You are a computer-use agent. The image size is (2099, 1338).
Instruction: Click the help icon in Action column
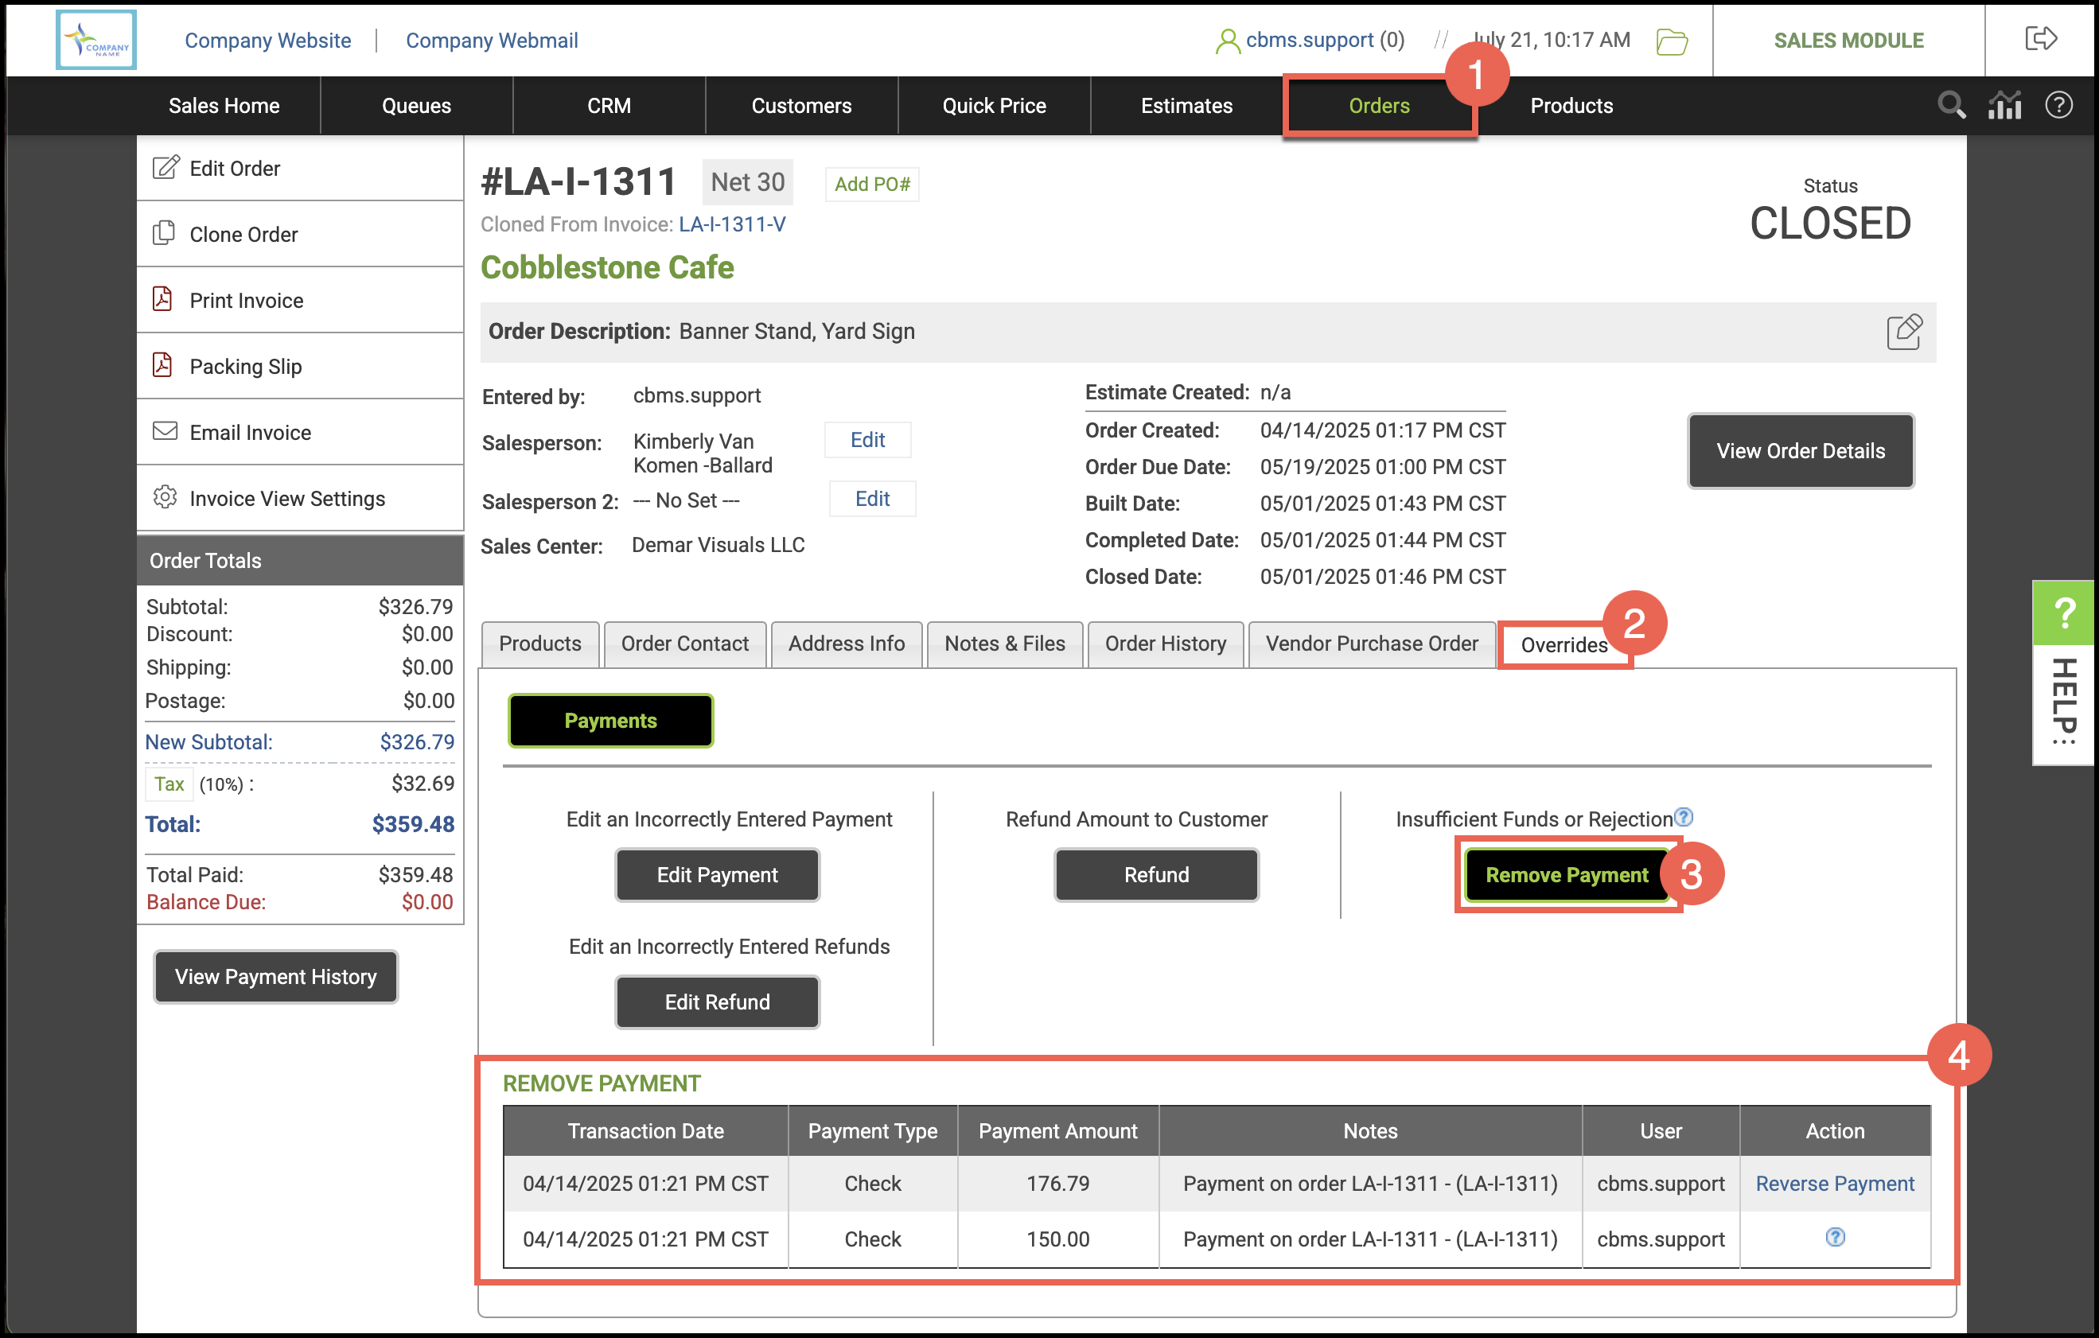coord(1835,1238)
